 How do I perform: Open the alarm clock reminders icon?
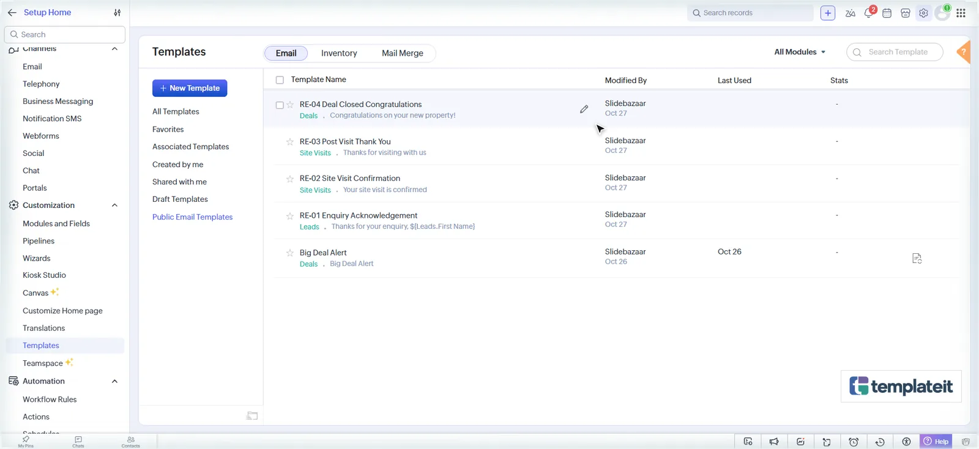pos(854,442)
